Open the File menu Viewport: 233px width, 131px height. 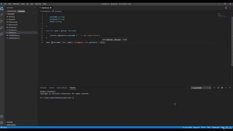tap(5, 4)
